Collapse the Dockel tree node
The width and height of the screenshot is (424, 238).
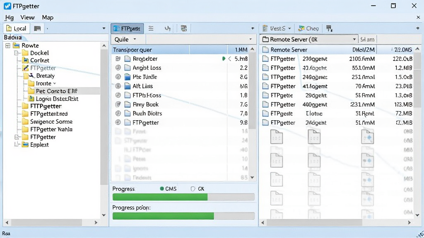tap(17, 53)
